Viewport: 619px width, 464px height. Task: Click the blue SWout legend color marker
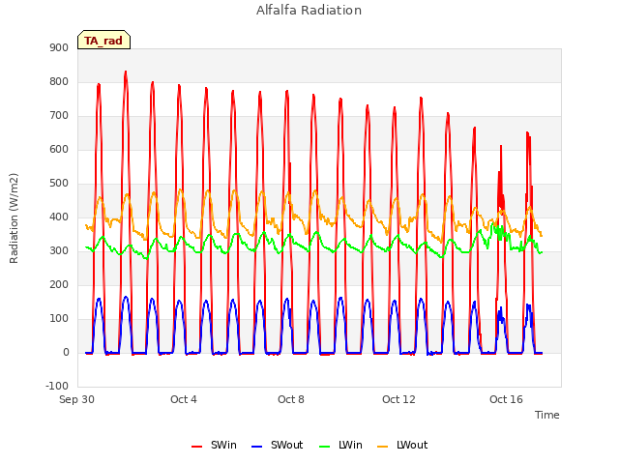pyautogui.click(x=256, y=447)
